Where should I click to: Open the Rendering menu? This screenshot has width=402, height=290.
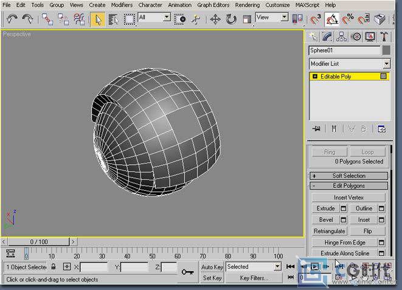coord(247,5)
